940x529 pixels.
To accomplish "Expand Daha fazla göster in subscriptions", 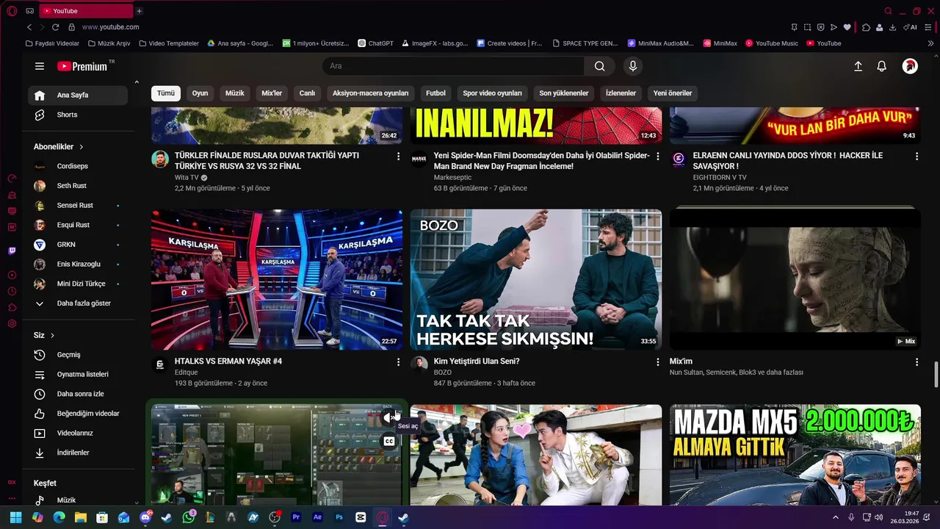I will 79,303.
